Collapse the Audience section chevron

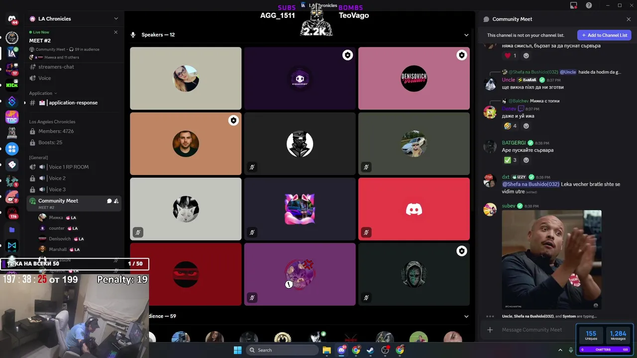pyautogui.click(x=466, y=316)
